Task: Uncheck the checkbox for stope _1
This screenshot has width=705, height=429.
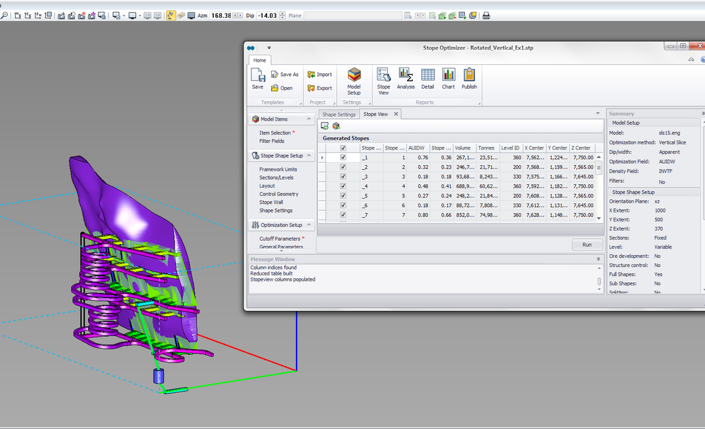Action: pyautogui.click(x=343, y=157)
